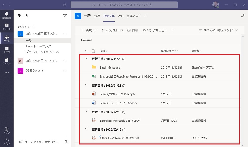This screenshot has height=147, width=248.
Task: Open more options for O365Dynamic team
Action: click(65, 71)
